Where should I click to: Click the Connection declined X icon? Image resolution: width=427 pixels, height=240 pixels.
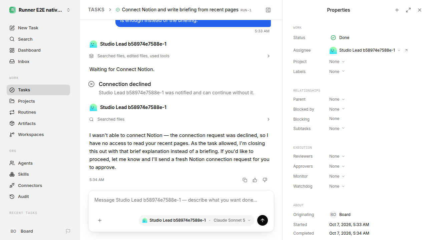(91, 84)
